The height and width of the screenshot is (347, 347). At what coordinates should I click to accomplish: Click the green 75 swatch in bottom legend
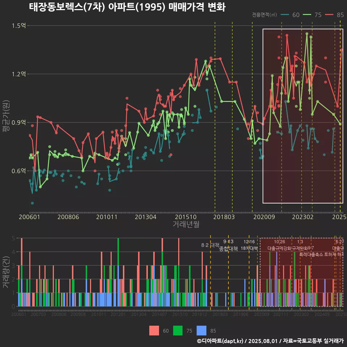(x=178, y=331)
